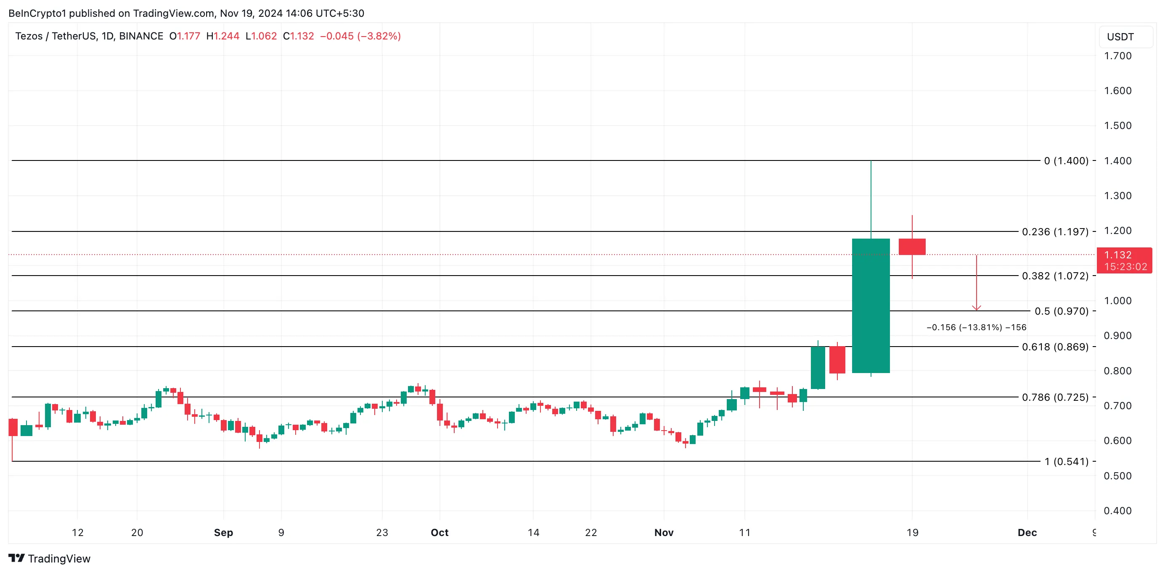This screenshot has height=573, width=1165.
Task: Click the latest red candle on 19
Action: coord(912,247)
